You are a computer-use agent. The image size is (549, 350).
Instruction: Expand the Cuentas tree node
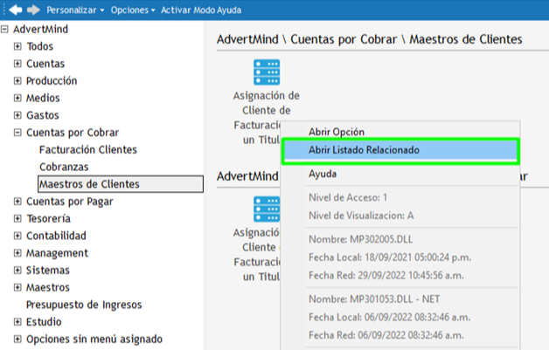click(17, 64)
